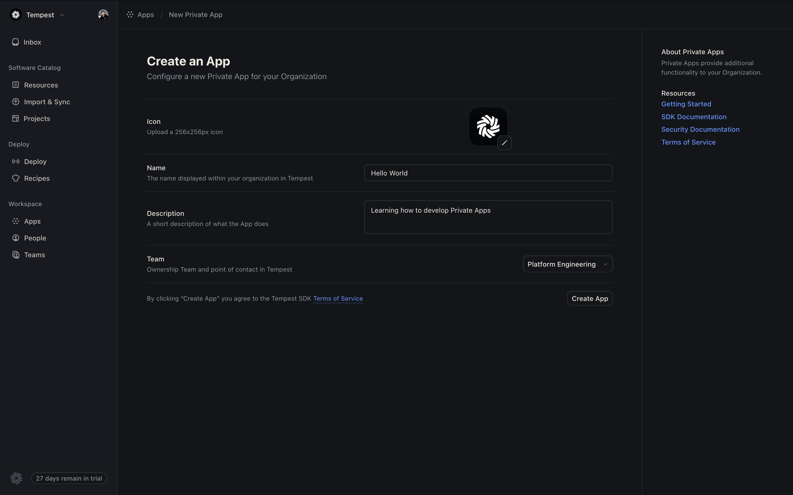Select People under Workspace
The image size is (793, 495).
(35, 238)
